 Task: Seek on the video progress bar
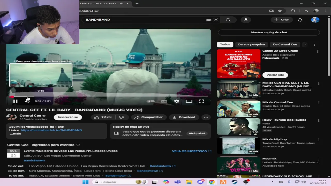coord(108,97)
